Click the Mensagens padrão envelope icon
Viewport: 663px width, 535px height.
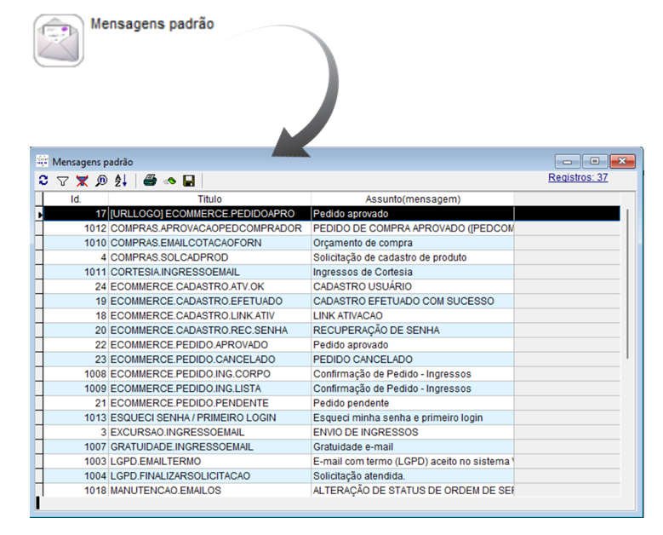click(59, 40)
